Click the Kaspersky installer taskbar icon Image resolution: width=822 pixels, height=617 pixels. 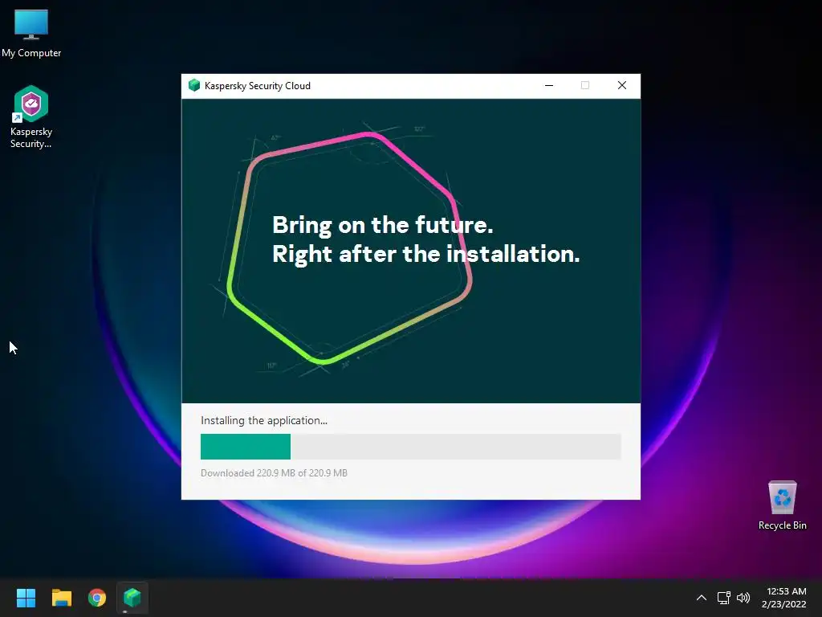pos(132,598)
